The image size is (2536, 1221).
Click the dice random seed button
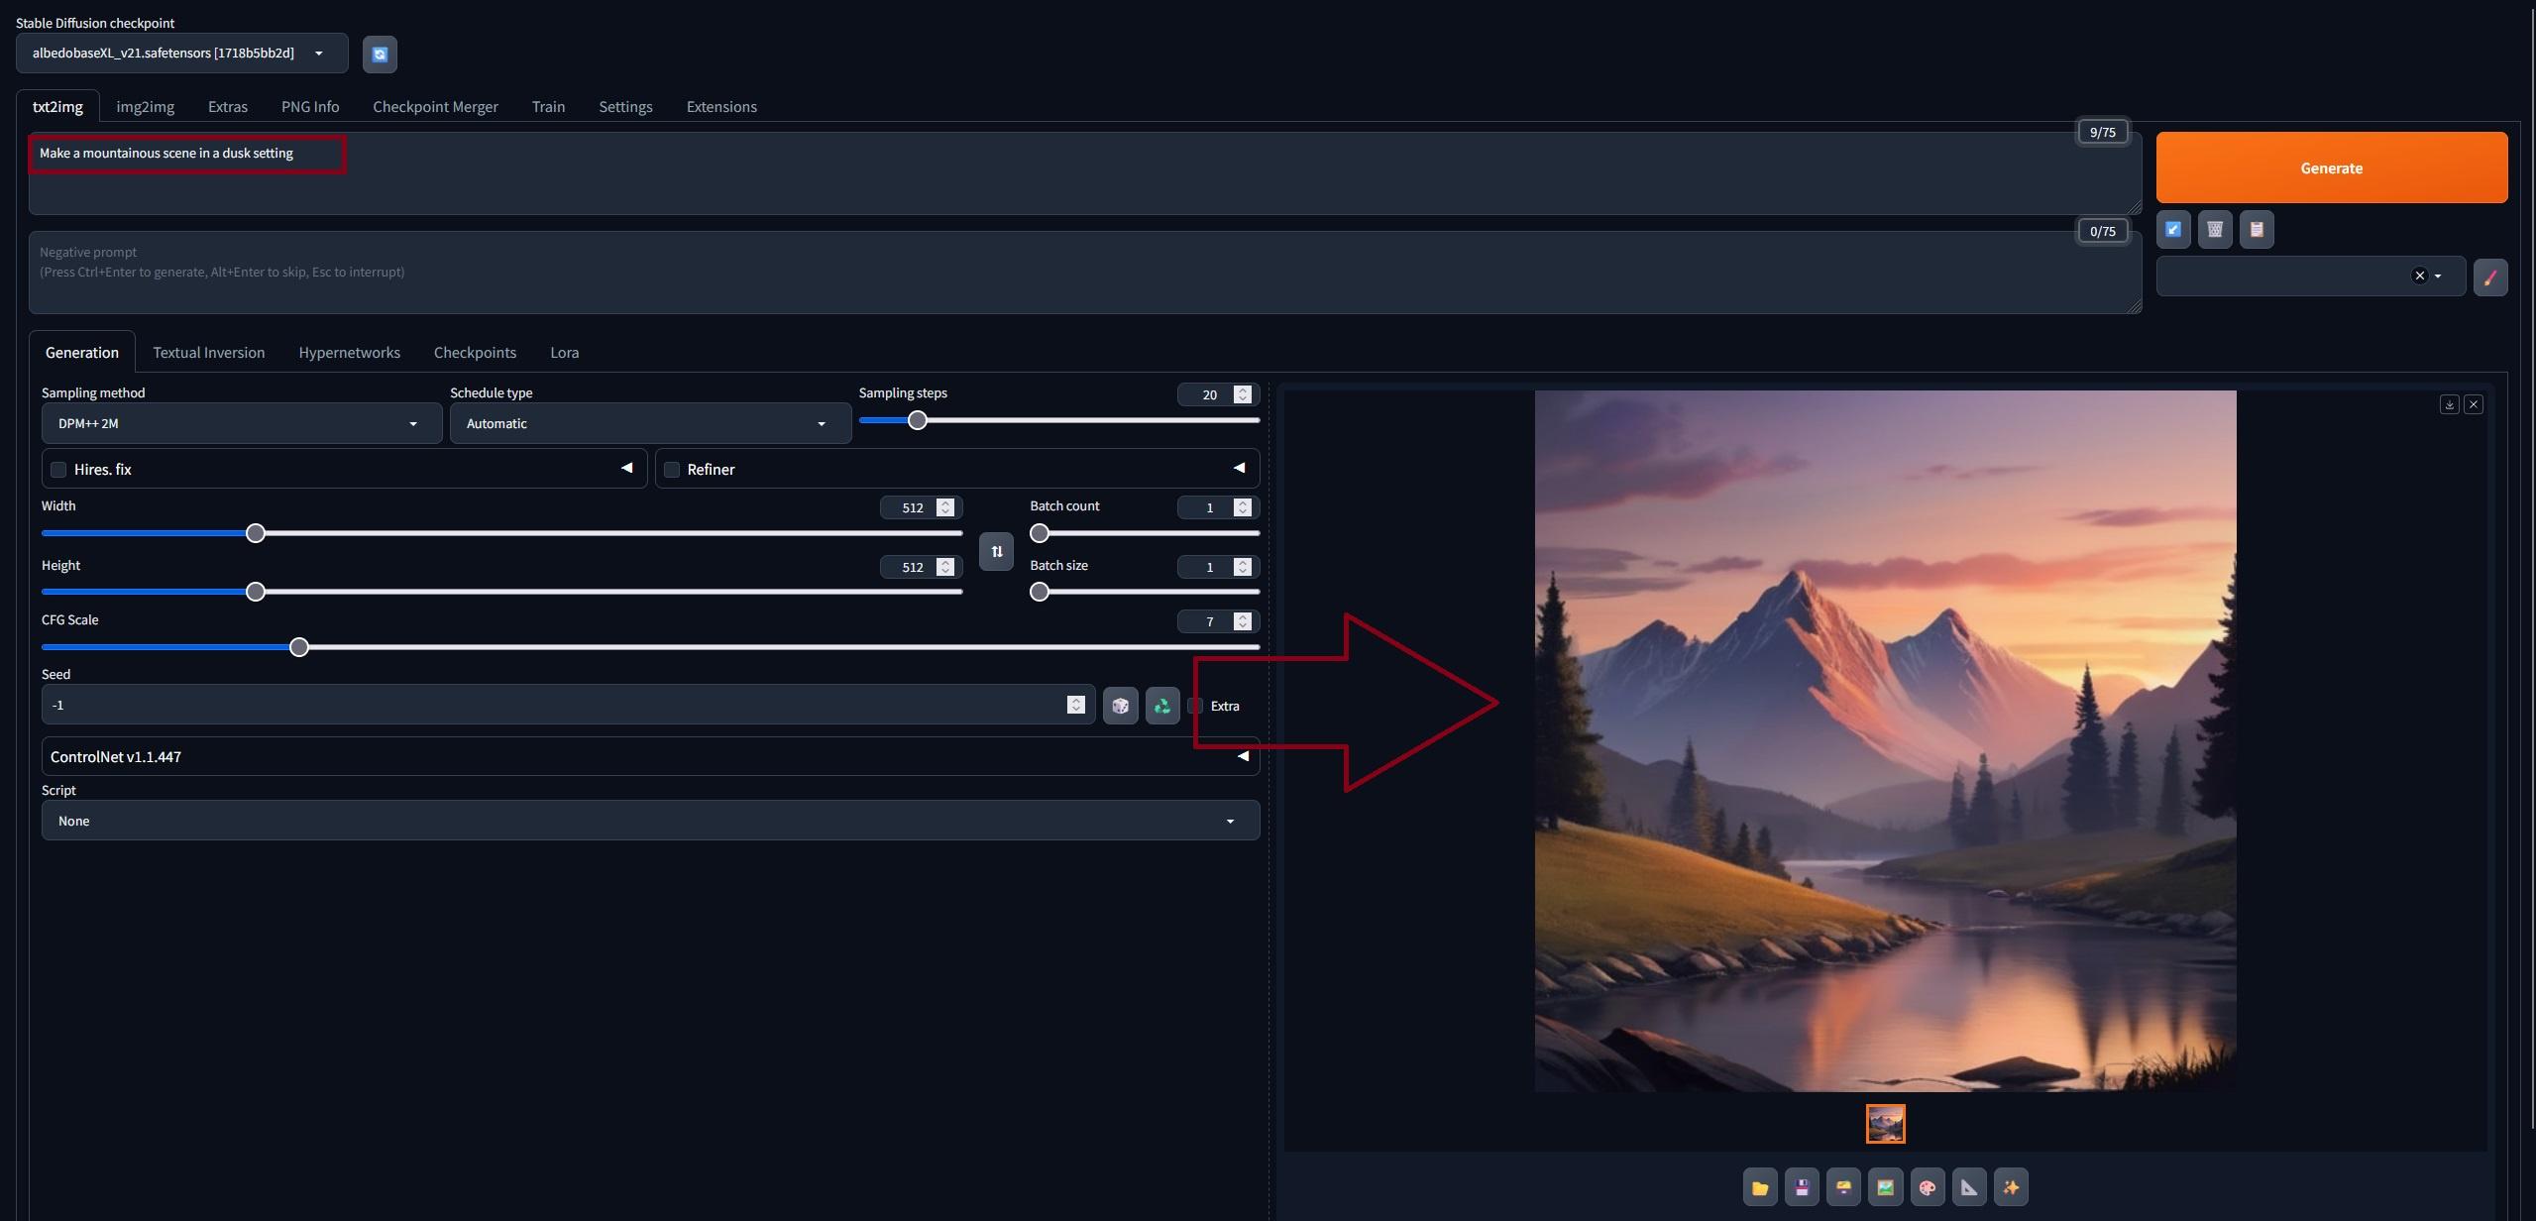click(1120, 706)
